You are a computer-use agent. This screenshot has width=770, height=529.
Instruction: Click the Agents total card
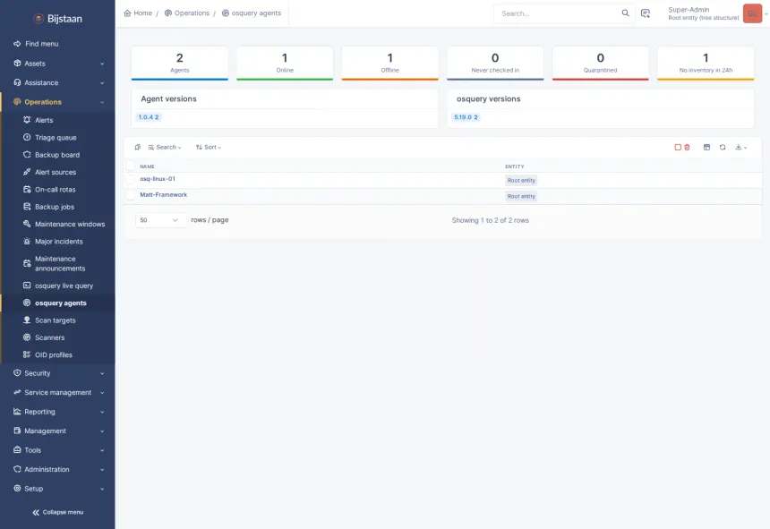(x=180, y=64)
